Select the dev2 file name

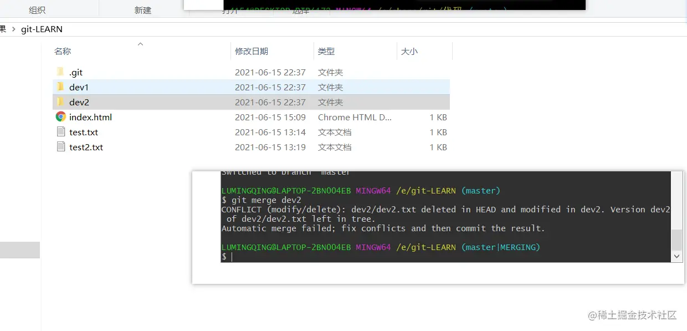point(79,102)
